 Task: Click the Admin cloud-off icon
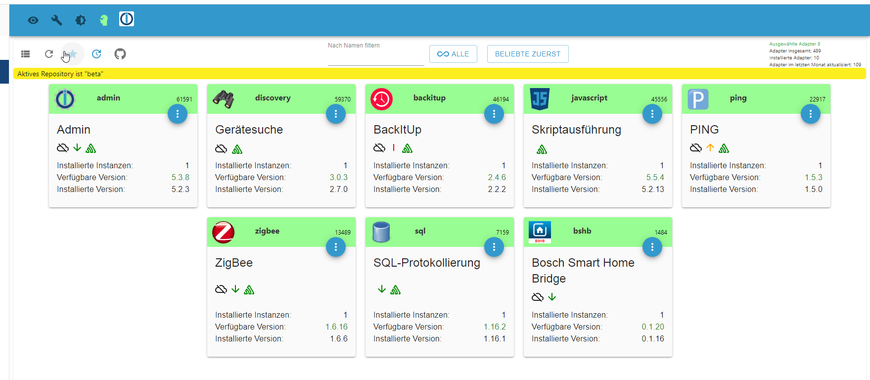click(x=63, y=148)
